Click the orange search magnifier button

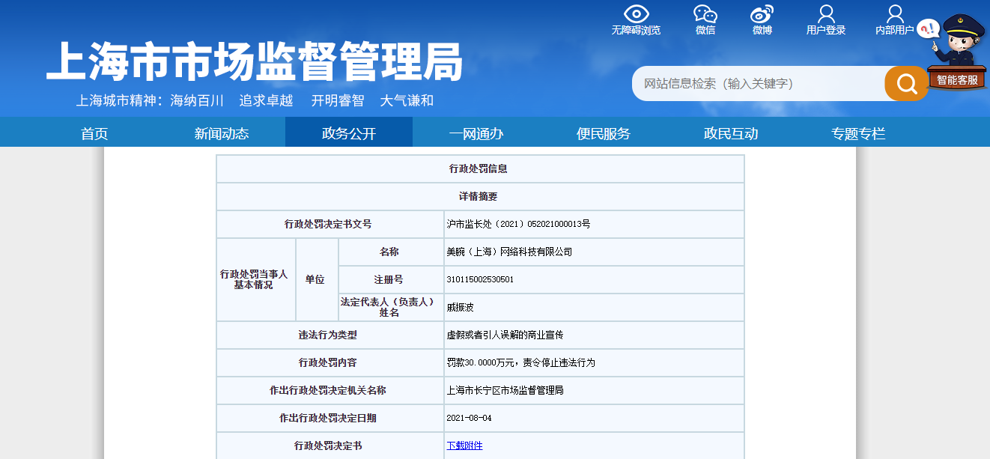pyautogui.click(x=906, y=83)
